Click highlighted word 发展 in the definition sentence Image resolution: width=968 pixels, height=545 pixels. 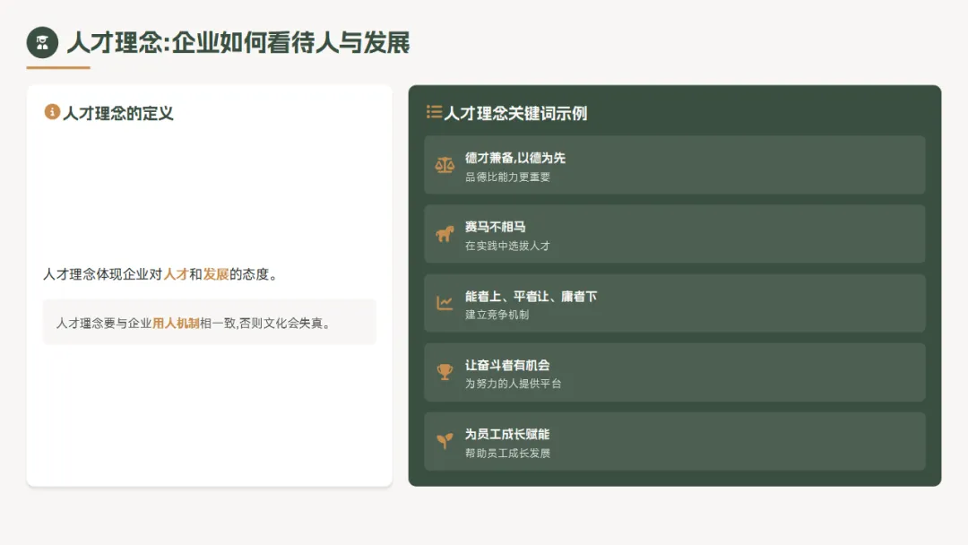point(216,274)
